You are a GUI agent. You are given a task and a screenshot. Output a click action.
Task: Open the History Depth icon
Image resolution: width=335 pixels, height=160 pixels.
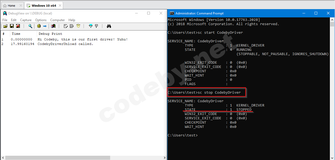(x=96, y=26)
